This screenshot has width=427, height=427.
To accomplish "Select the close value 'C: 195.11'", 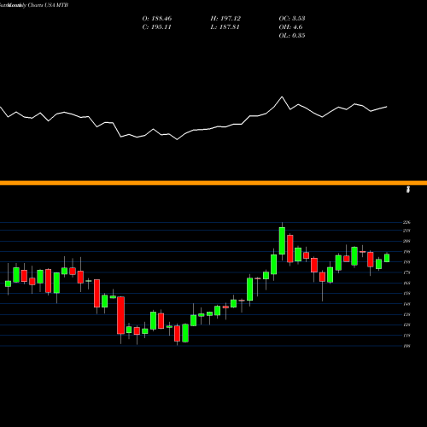I will pos(156,27).
